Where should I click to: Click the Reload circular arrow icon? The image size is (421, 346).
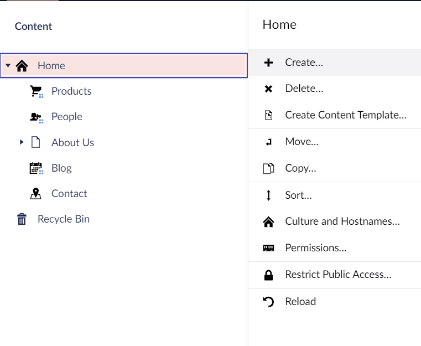(x=268, y=302)
